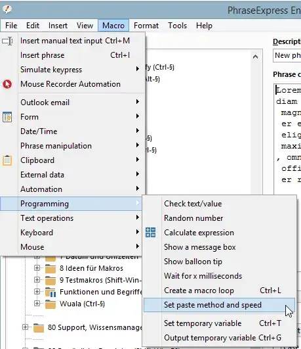
Task: Choose Calculate expression
Action: 219,233
